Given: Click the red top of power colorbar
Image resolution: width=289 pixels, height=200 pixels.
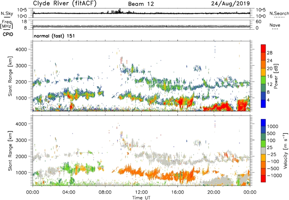Looking at the screenshot, I should tap(263, 48).
